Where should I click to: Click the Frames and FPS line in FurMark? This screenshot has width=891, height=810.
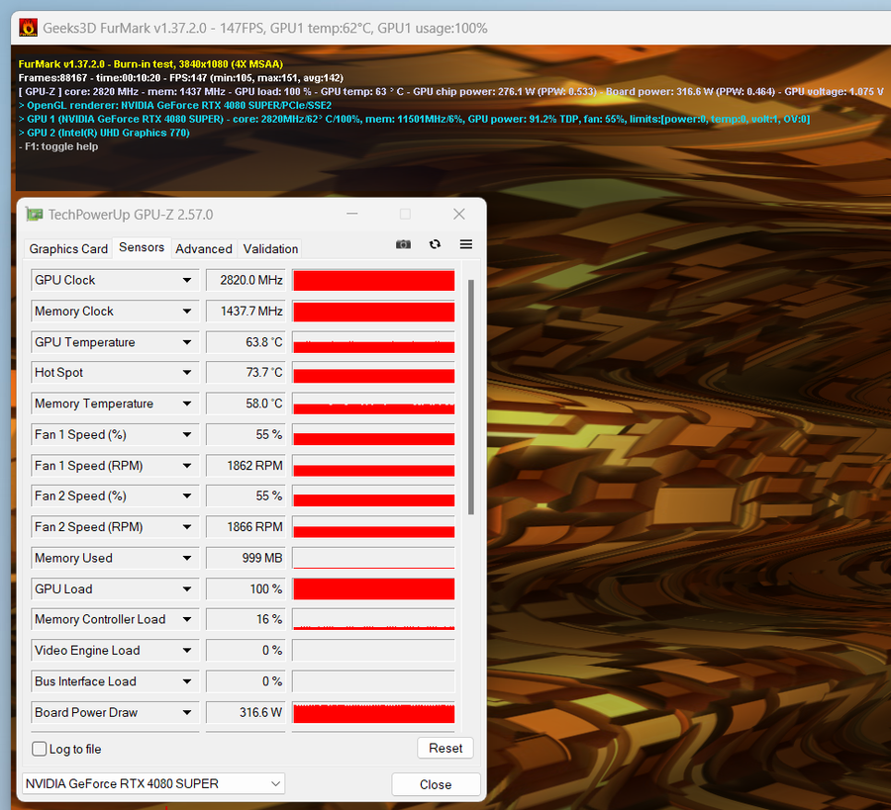point(181,78)
